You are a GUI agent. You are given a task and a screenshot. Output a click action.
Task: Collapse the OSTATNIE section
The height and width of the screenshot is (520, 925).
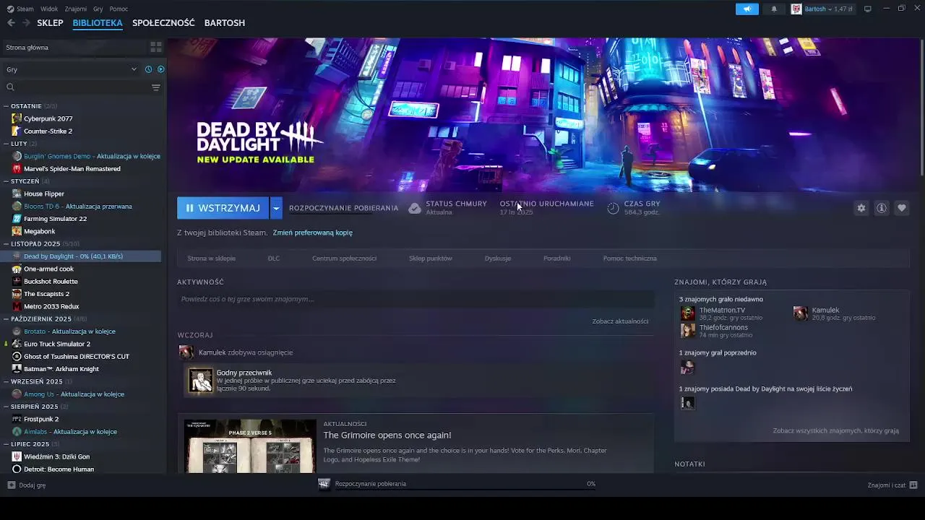(x=6, y=106)
